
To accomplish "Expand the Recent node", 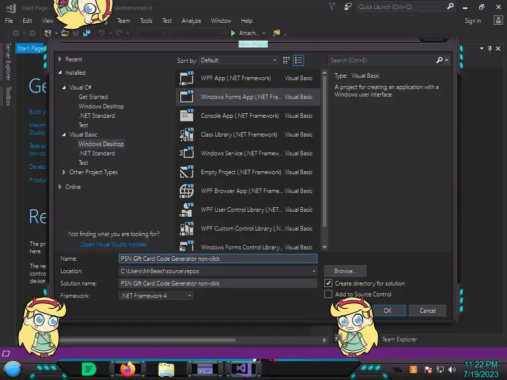I will (60, 59).
